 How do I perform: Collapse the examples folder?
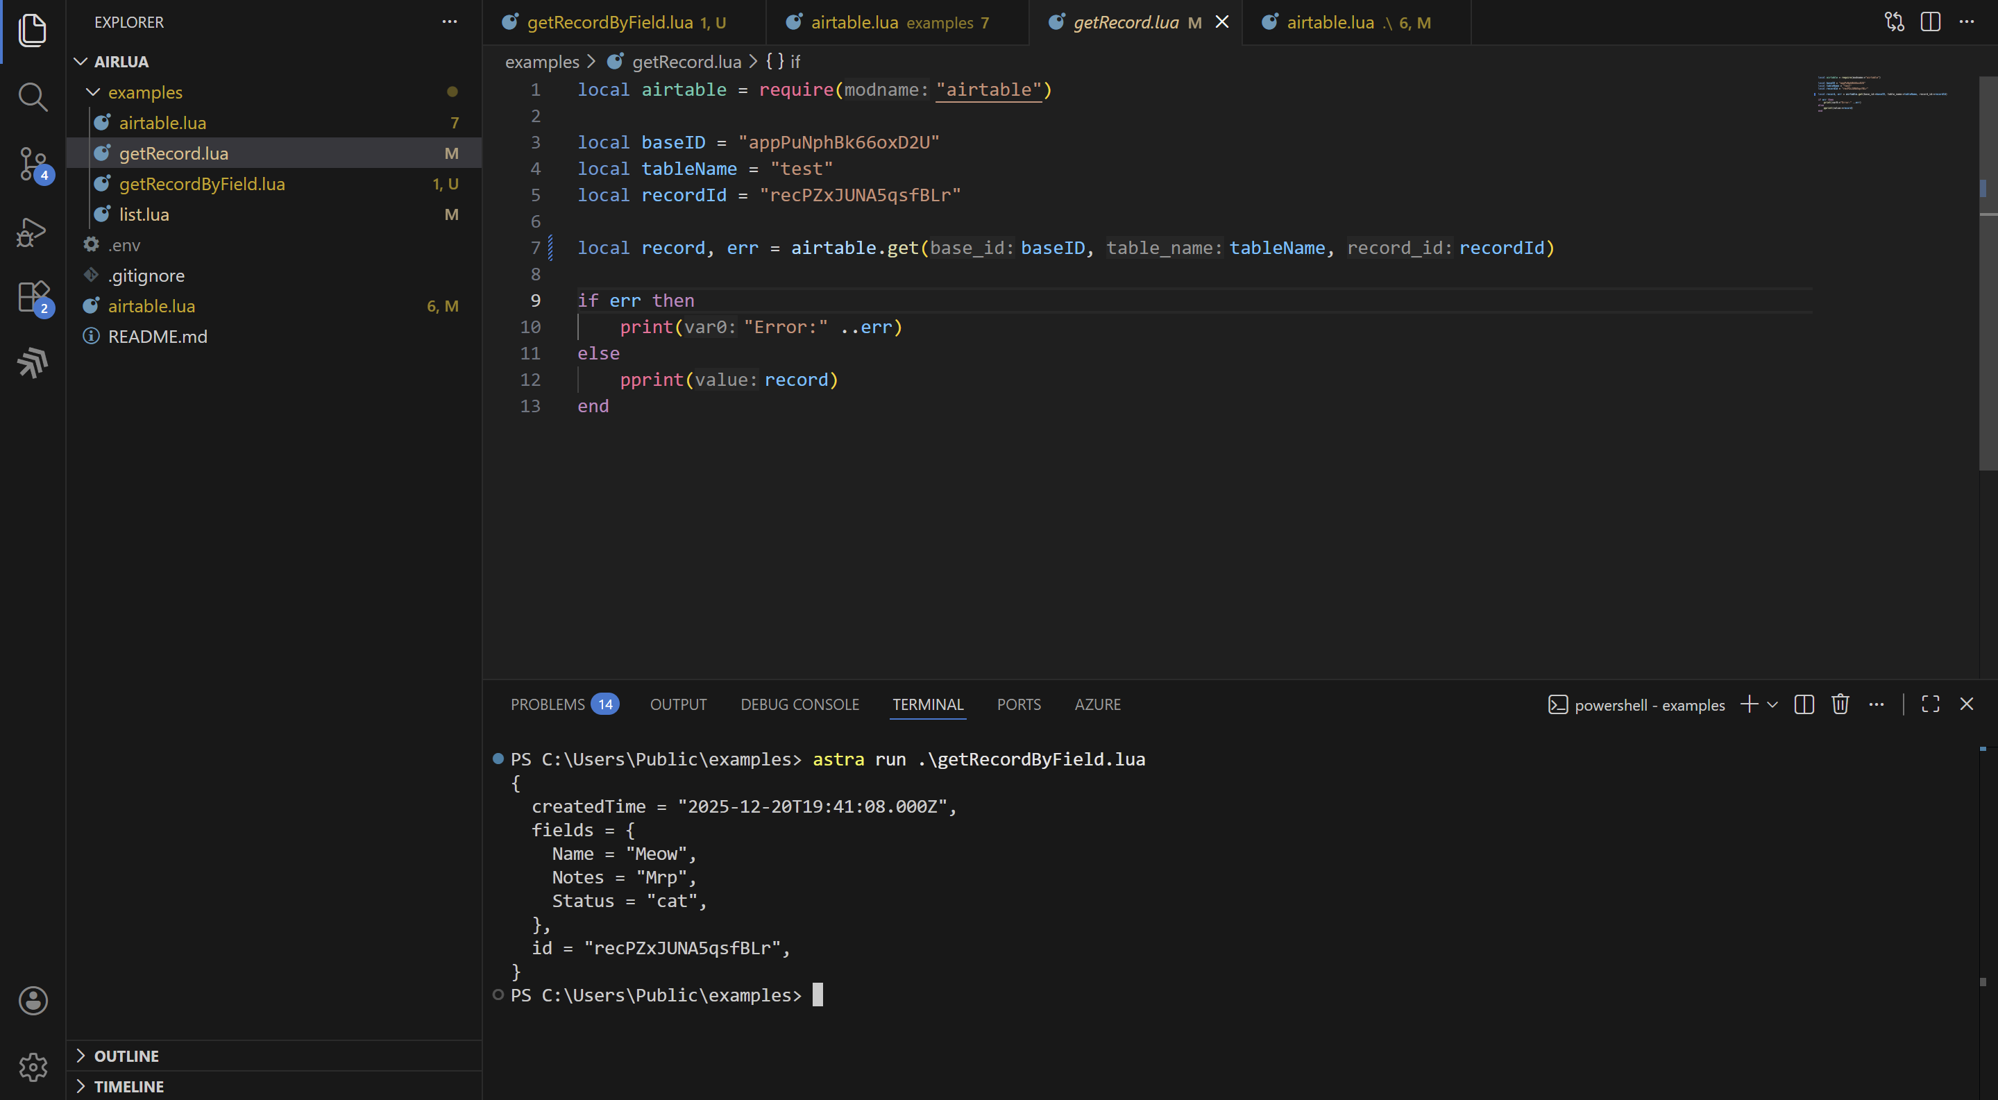144,92
